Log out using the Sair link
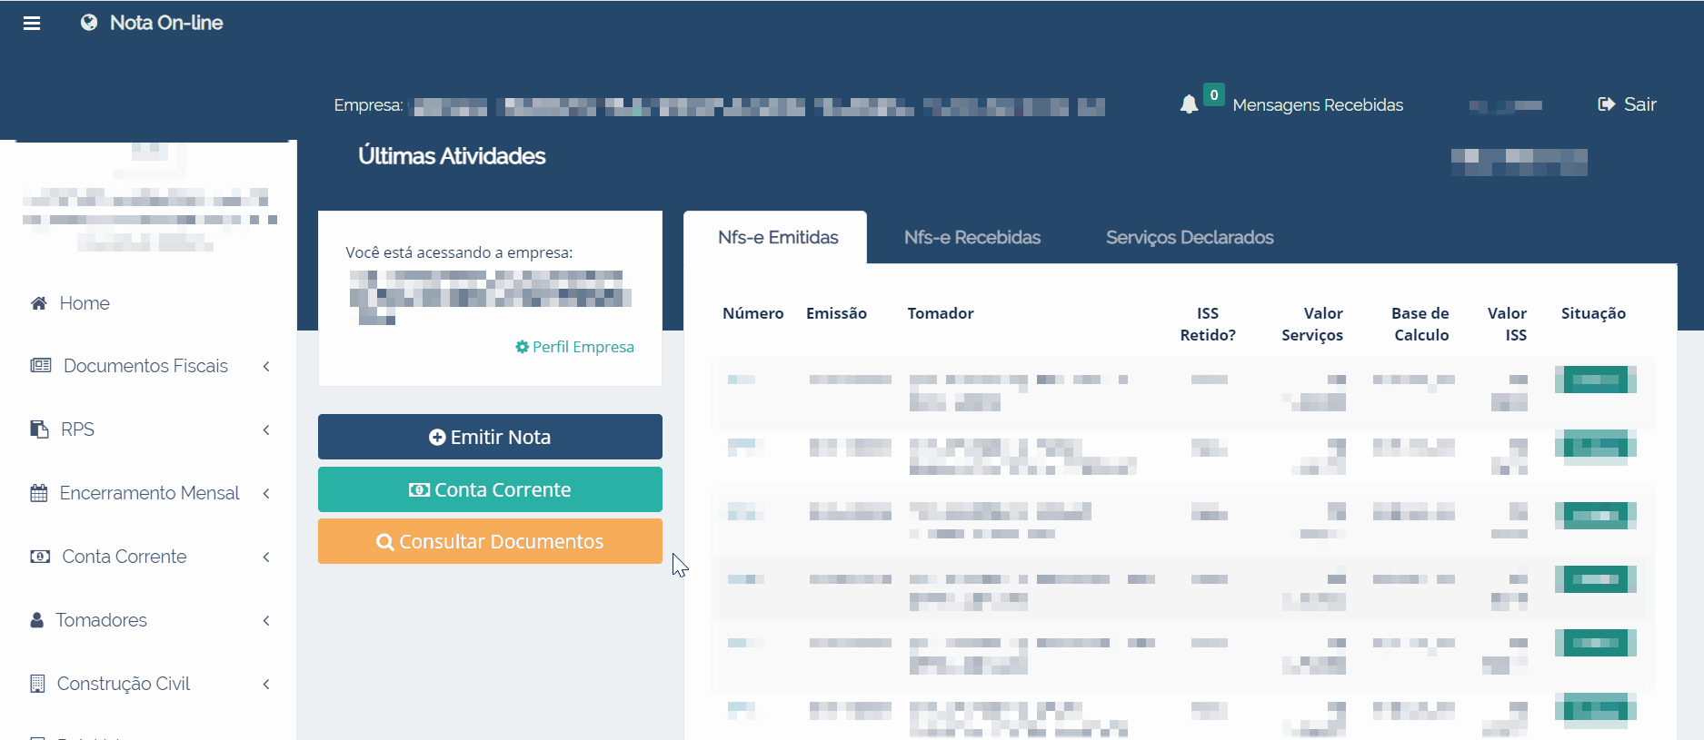 point(1628,104)
